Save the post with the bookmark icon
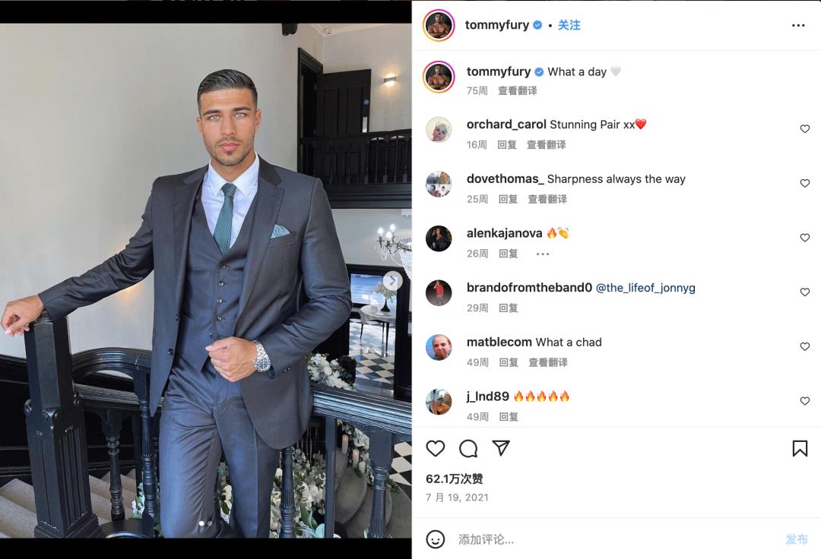Screen dimensions: 821x559 coord(800,448)
